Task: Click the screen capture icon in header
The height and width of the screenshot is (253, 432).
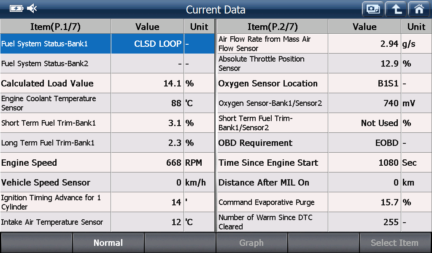Action: tap(373, 9)
